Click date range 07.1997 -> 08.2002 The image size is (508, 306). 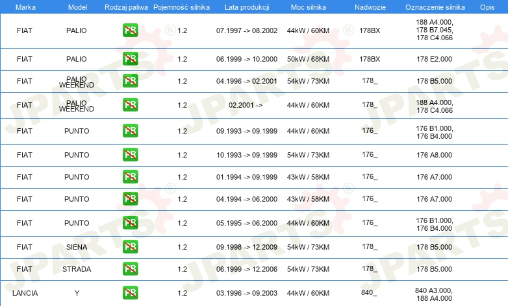[247, 30]
